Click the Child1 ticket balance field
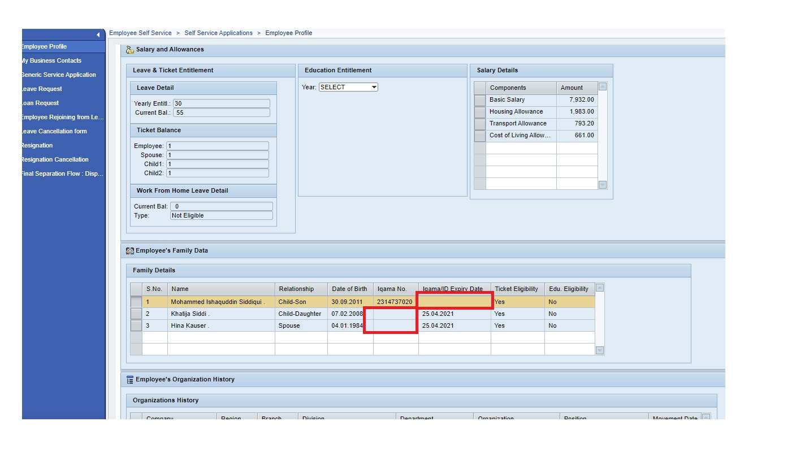The image size is (805, 456). tap(218, 164)
